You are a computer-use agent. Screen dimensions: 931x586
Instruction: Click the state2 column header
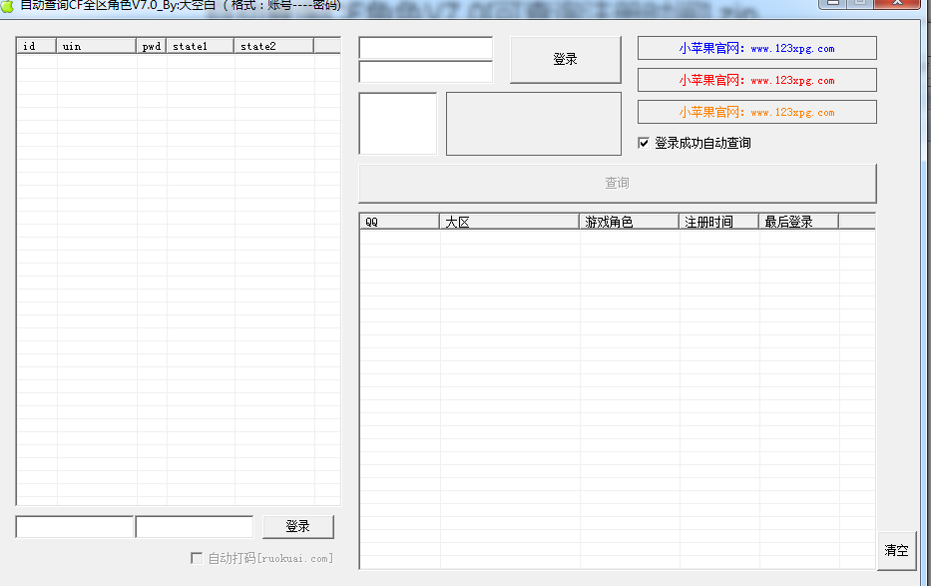(274, 46)
